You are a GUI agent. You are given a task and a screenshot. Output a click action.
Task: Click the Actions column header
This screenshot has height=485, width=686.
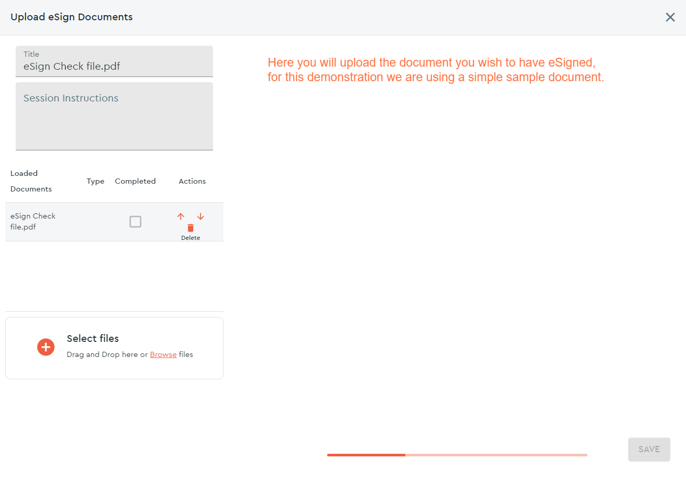pyautogui.click(x=192, y=181)
